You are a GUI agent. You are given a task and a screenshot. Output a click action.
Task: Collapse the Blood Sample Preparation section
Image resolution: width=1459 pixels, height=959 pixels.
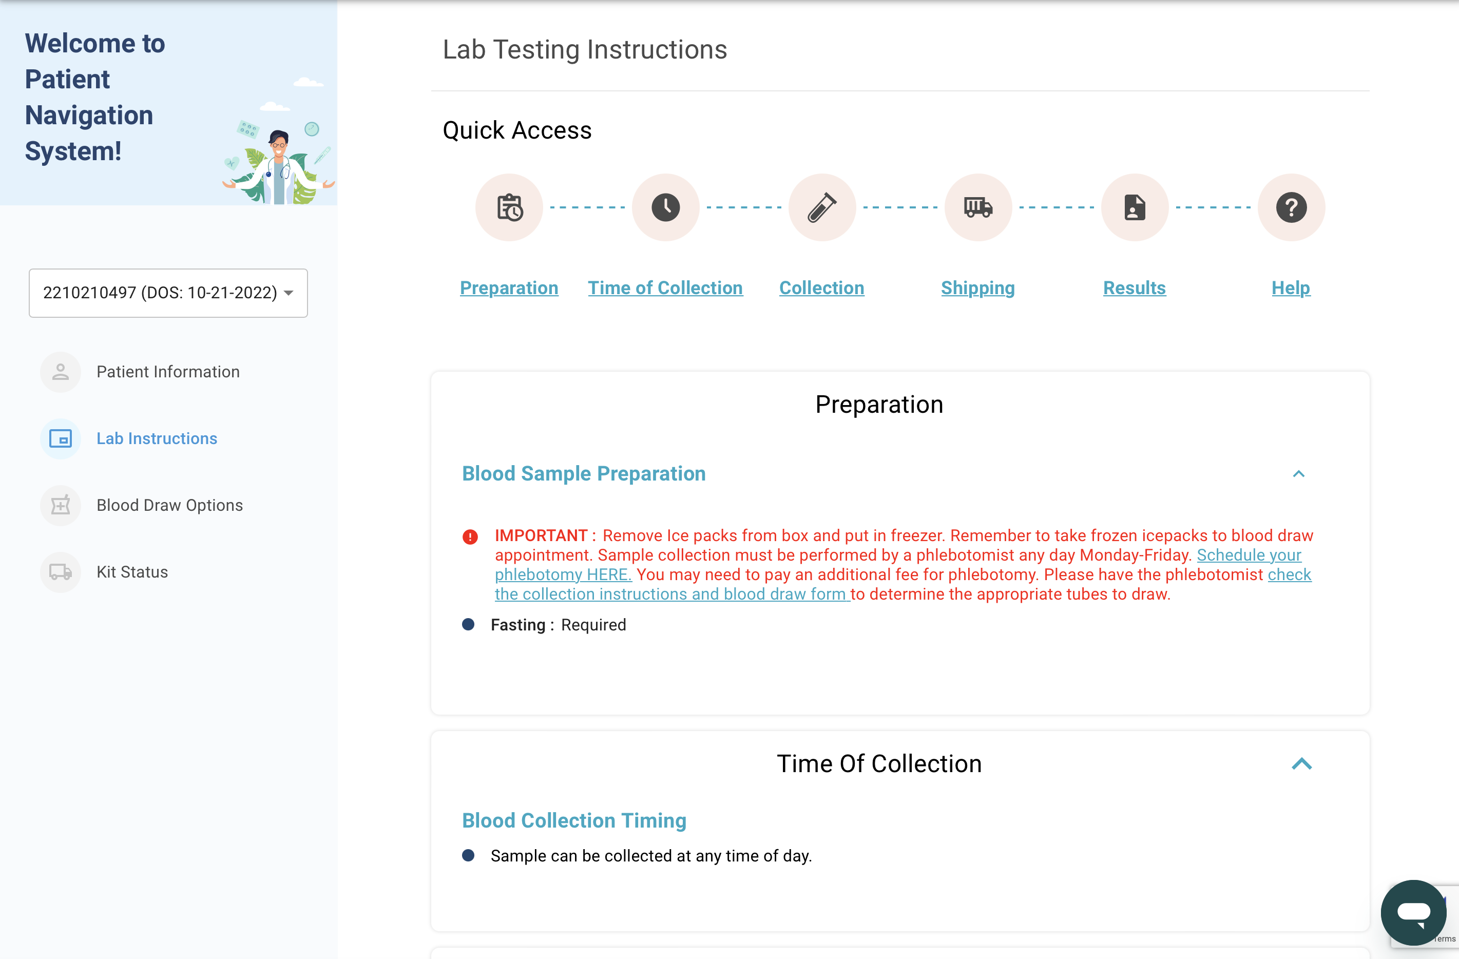[x=1298, y=474]
